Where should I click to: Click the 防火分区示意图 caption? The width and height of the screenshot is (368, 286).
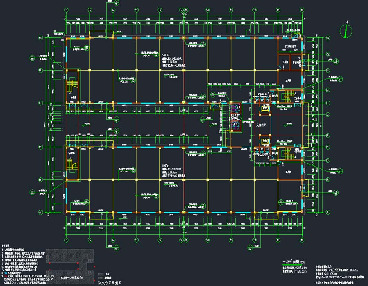pyautogui.click(x=110, y=283)
